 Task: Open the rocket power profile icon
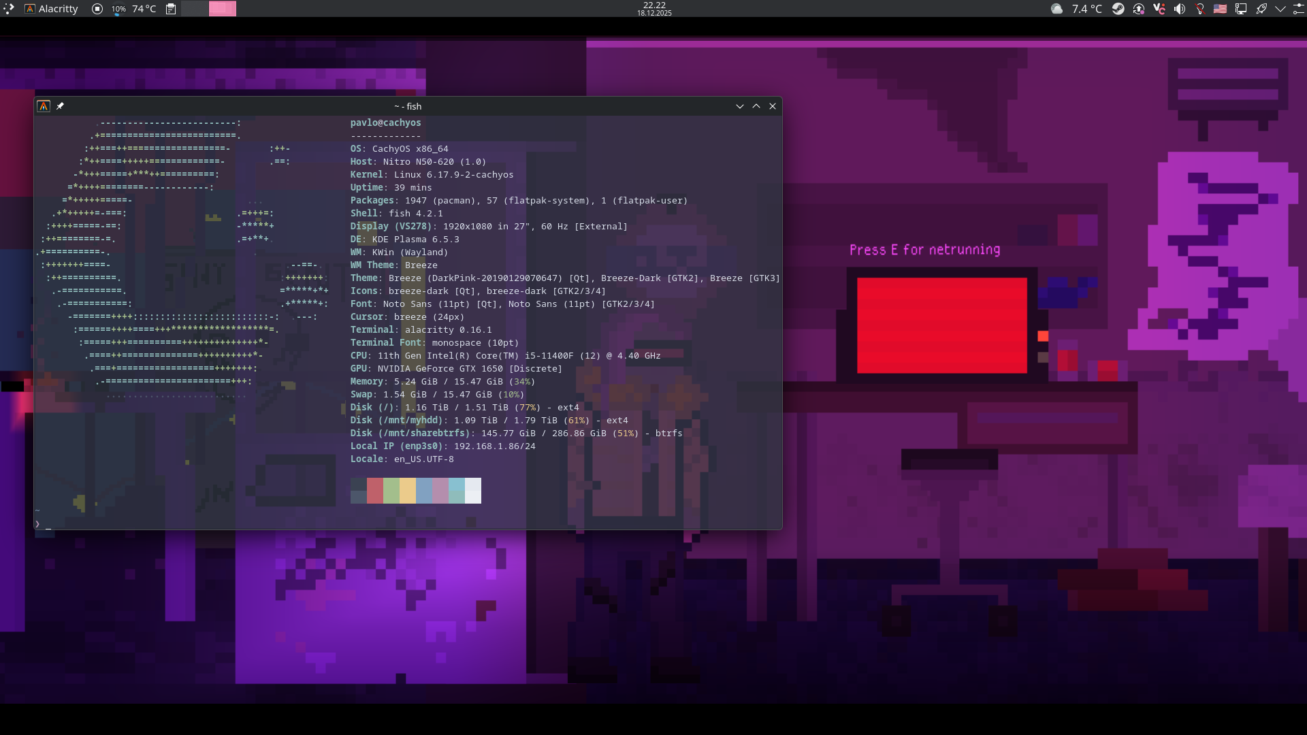(1261, 9)
